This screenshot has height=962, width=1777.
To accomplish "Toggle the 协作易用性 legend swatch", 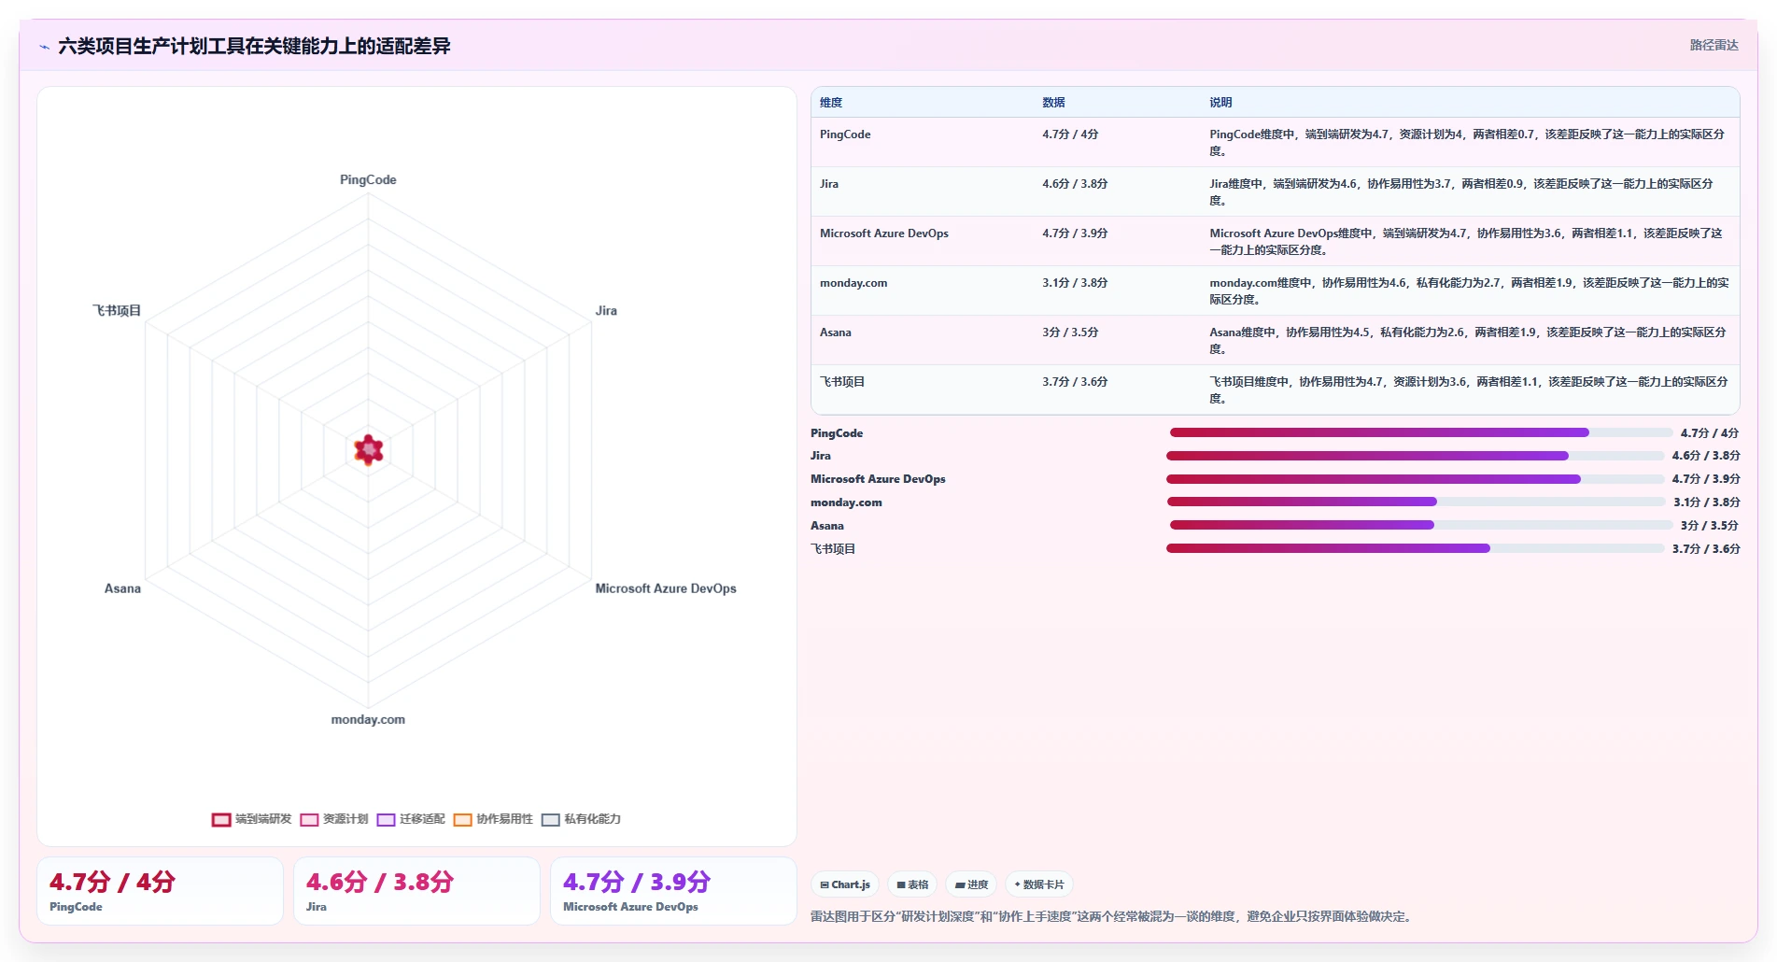I will point(462,819).
